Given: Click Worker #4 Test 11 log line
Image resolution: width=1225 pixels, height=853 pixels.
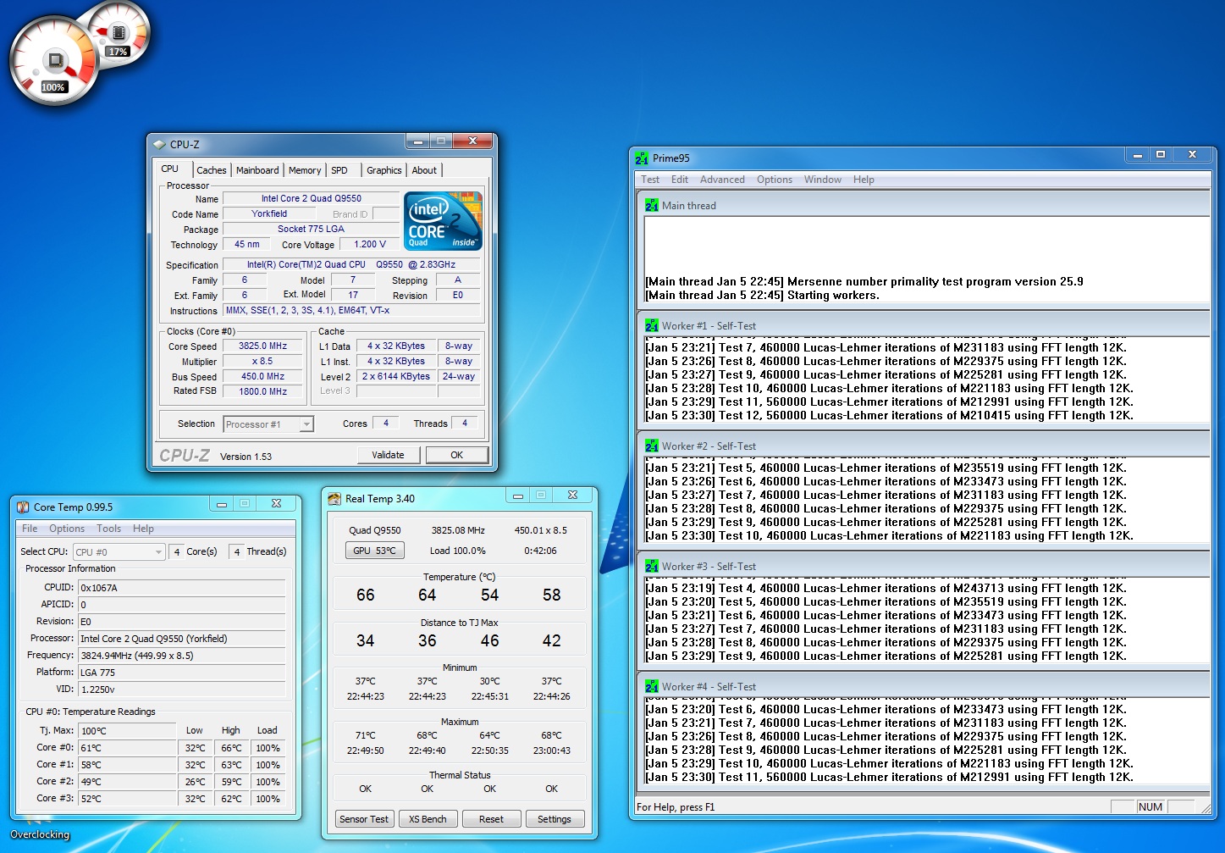Looking at the screenshot, I should point(889,778).
